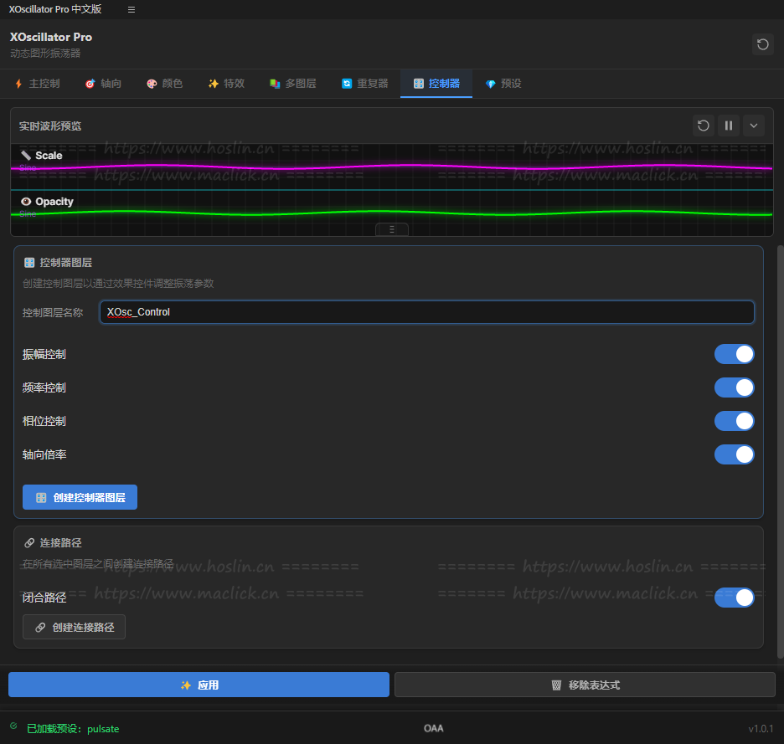Toggle 闭合路径 switch
Viewport: 784px width, 744px height.
[x=734, y=598]
